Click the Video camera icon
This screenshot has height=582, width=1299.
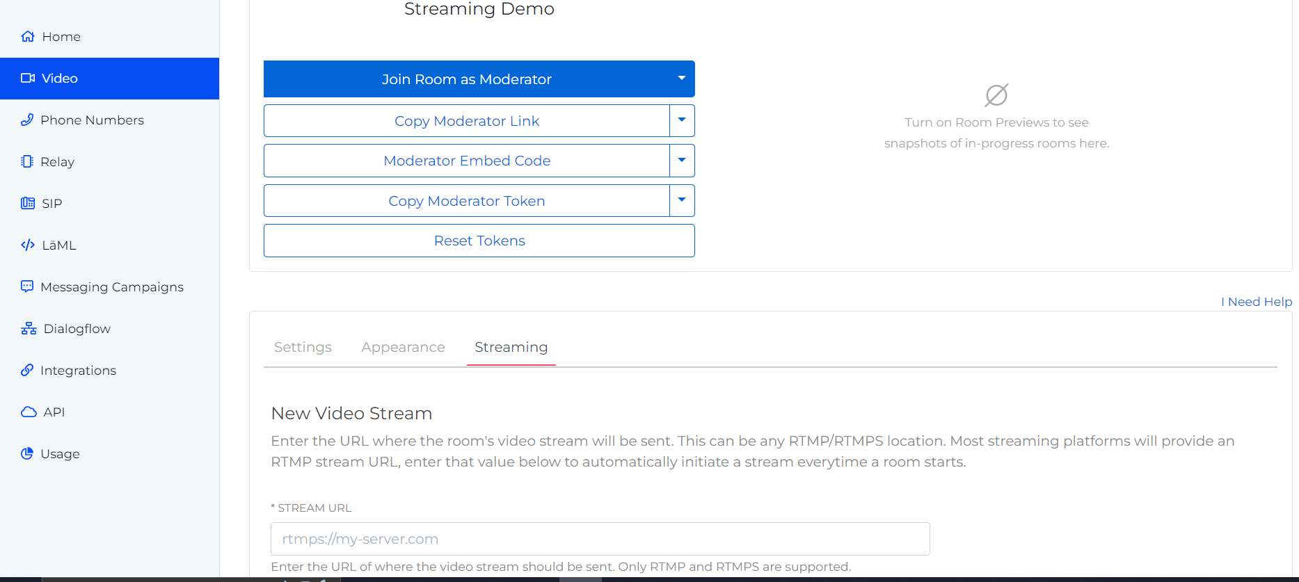28,79
